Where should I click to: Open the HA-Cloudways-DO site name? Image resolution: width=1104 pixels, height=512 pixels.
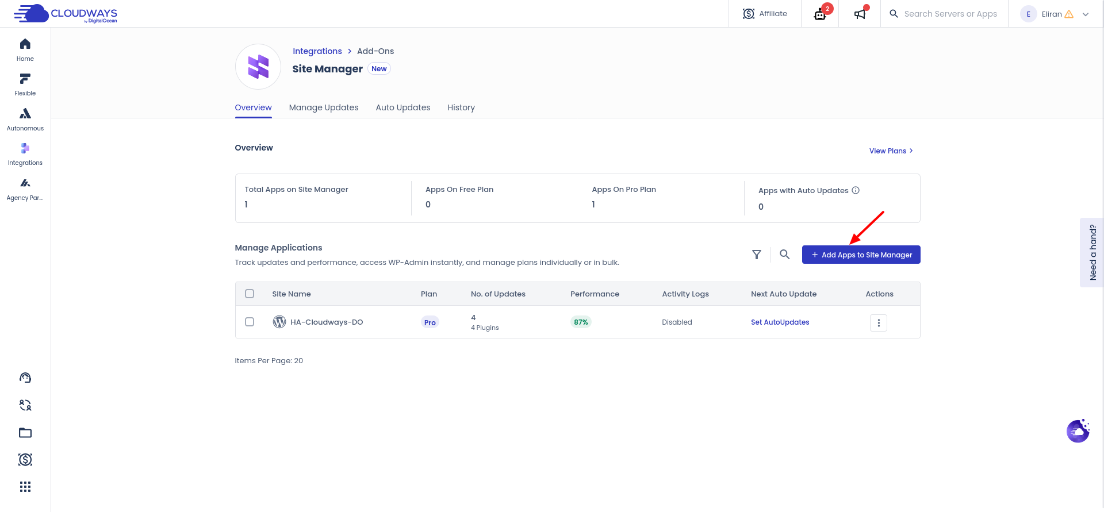(x=327, y=322)
